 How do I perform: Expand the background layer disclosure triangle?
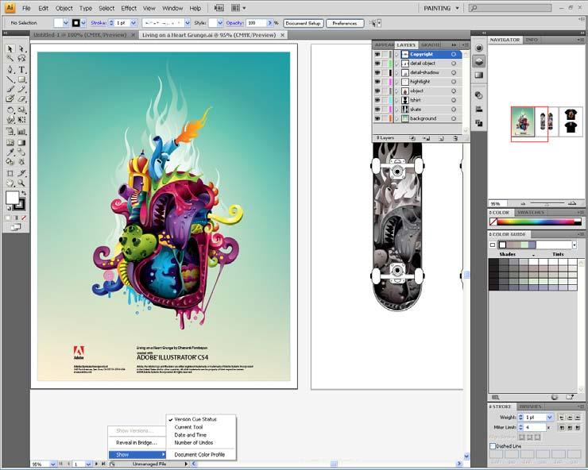click(397, 118)
